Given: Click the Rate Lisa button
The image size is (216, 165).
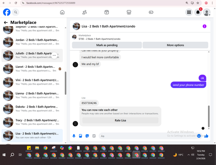Looking at the screenshot, I should pos(121,121).
